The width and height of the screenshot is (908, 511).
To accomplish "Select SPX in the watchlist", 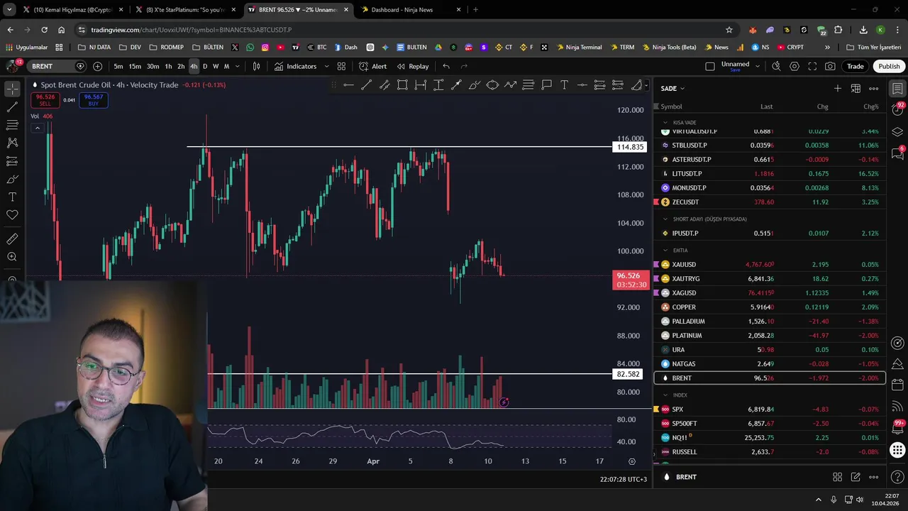I will click(769, 409).
